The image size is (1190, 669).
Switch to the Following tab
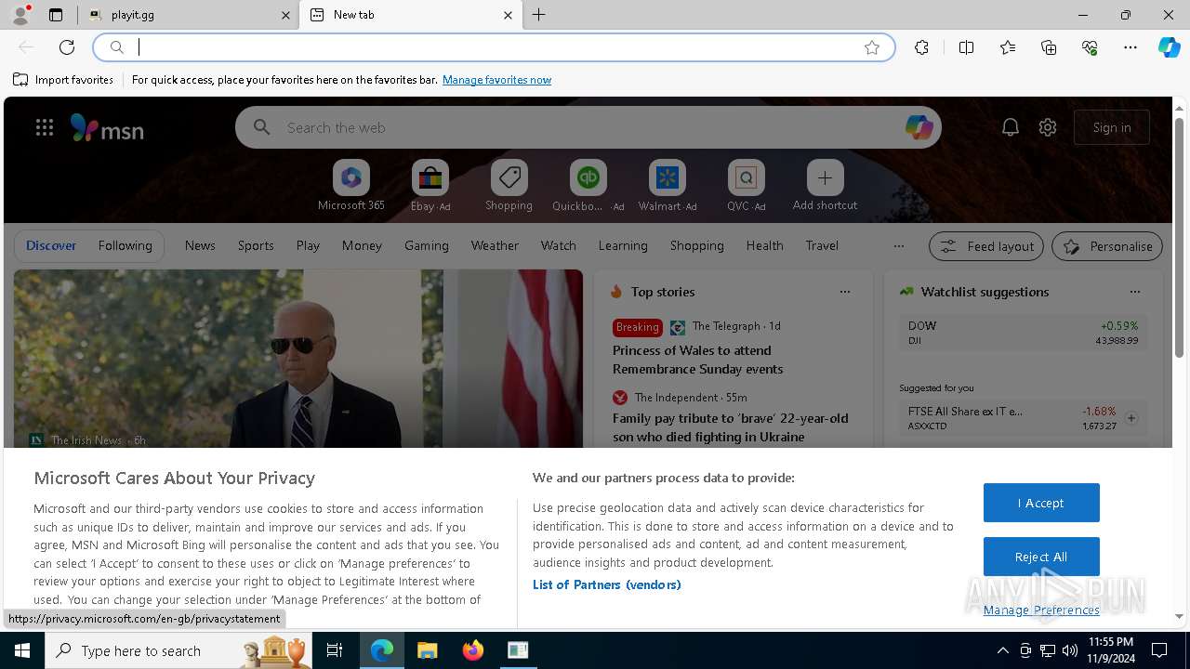(126, 245)
